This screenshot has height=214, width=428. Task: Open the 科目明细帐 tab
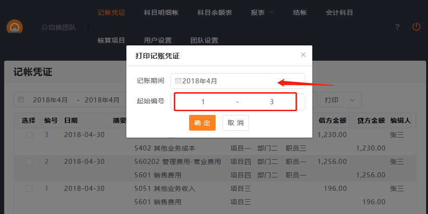click(161, 13)
